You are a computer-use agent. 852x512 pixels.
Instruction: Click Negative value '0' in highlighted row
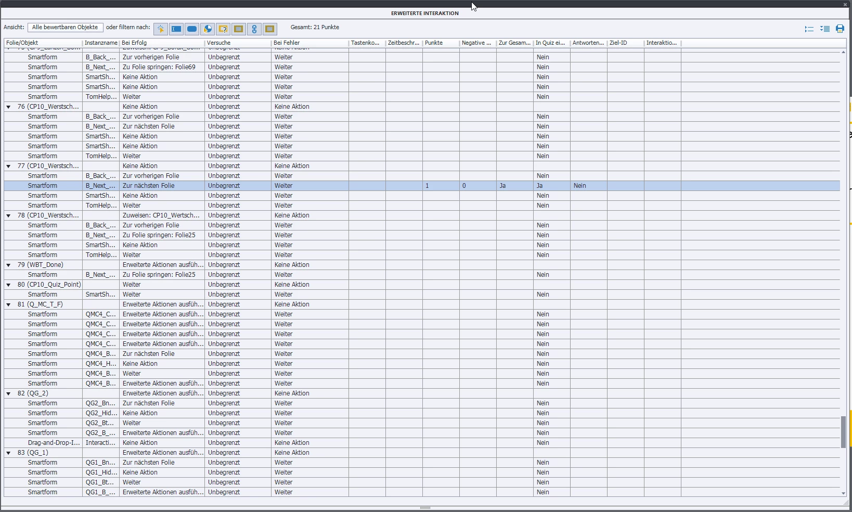click(x=477, y=186)
